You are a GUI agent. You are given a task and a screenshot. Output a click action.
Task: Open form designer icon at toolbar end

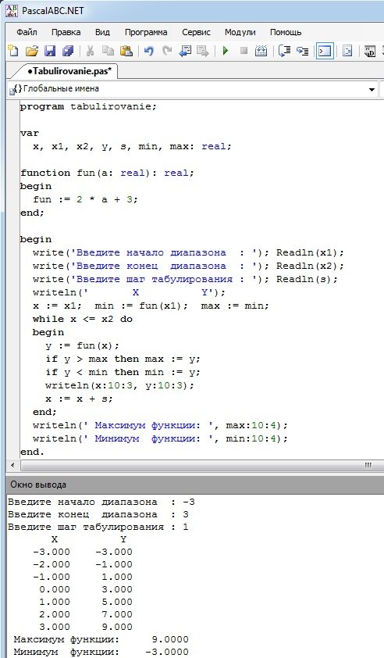pyautogui.click(x=369, y=52)
